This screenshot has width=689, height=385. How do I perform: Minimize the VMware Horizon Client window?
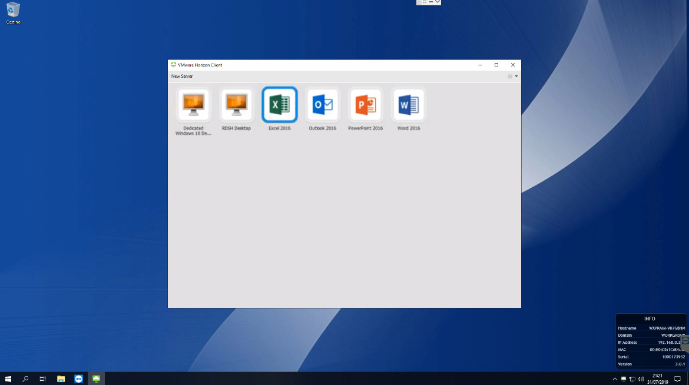tap(481, 65)
